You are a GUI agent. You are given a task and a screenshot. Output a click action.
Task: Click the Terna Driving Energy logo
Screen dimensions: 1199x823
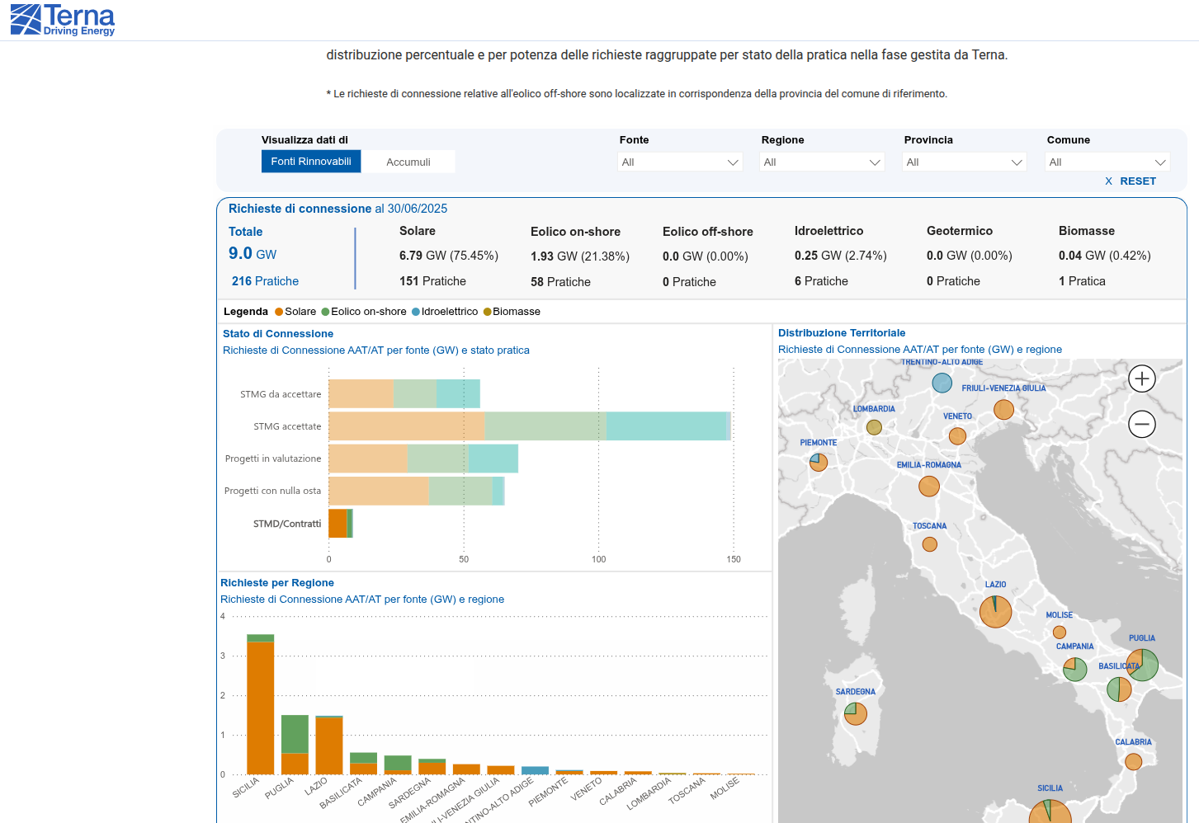click(x=63, y=20)
